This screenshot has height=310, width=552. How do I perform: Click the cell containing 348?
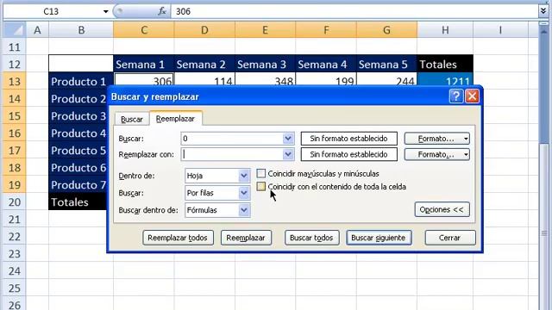click(x=265, y=79)
